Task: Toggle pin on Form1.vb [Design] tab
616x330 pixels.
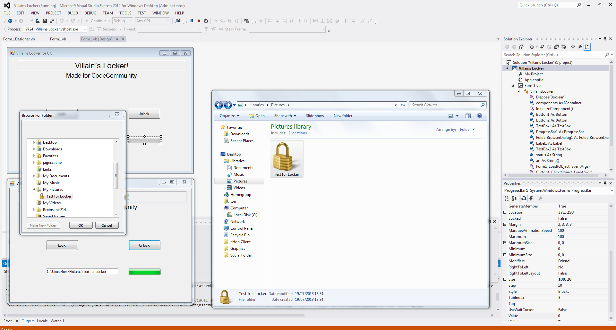Action: (x=117, y=39)
